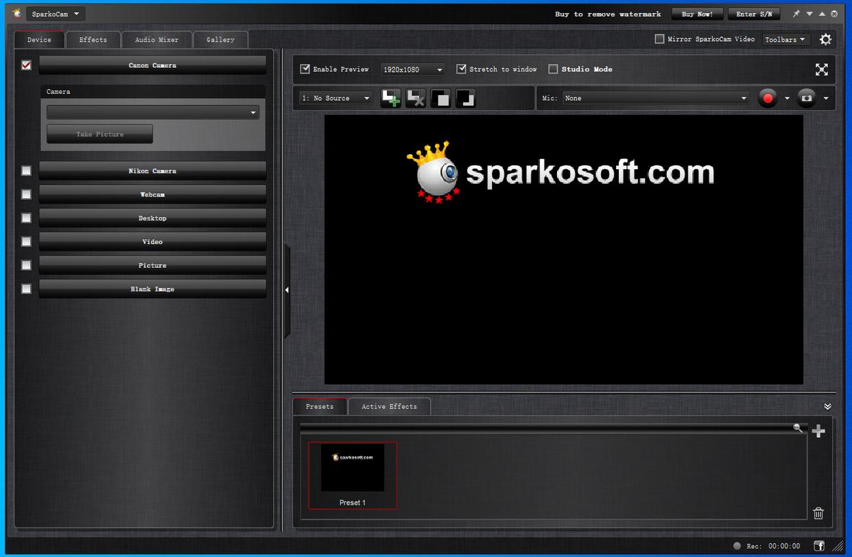Screen dimensions: 852x557
Task: Enable the Studio Mode checkbox
Action: pyautogui.click(x=553, y=69)
